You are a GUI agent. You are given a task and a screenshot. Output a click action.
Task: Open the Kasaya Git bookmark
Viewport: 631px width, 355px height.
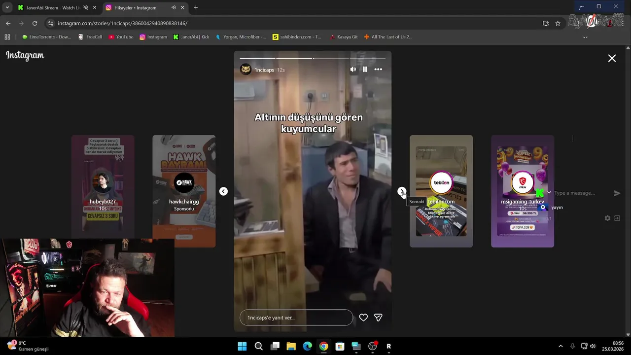344,37
